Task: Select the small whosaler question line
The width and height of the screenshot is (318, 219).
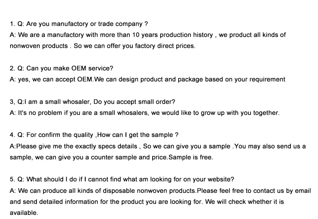Action: click(x=92, y=102)
